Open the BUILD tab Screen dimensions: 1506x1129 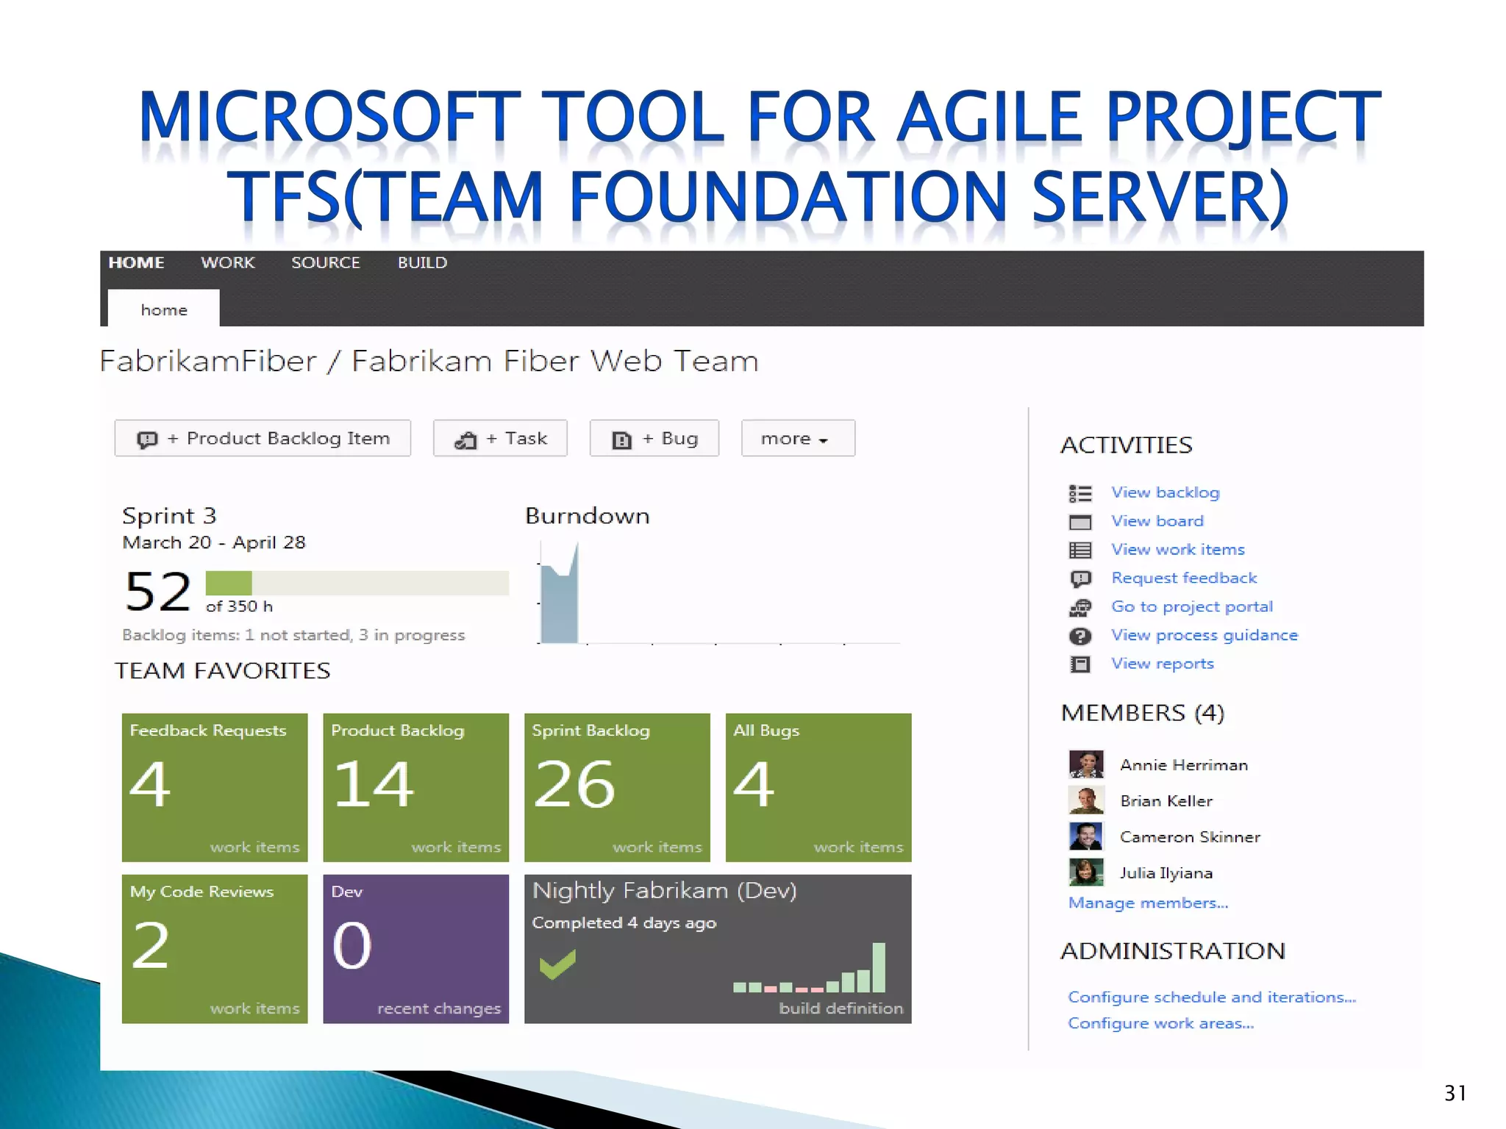[x=422, y=263]
